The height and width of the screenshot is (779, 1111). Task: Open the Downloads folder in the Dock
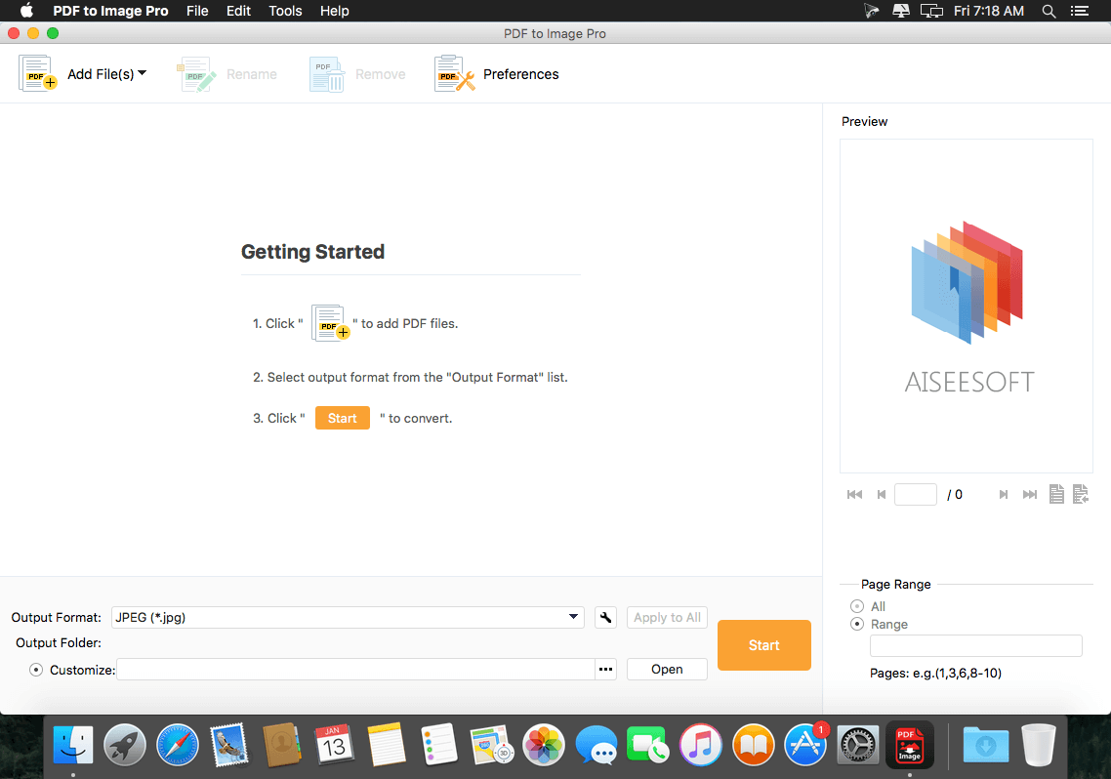[986, 745]
